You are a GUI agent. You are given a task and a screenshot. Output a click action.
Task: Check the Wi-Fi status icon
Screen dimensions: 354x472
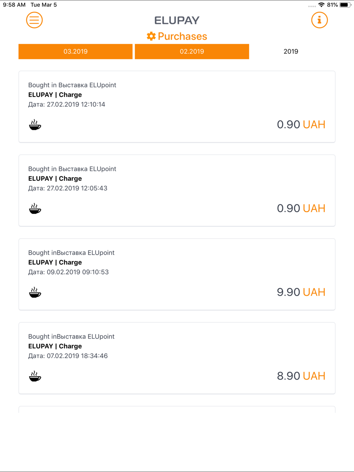321,5
